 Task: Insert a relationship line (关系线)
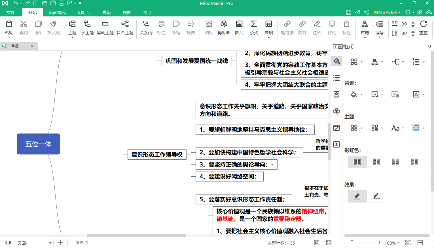146,24
